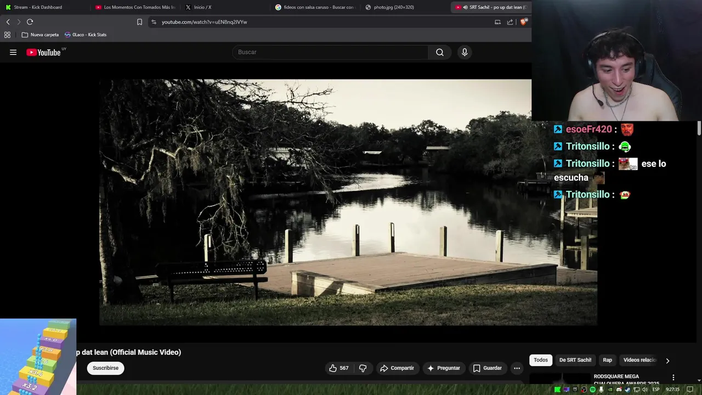The width and height of the screenshot is (702, 395).
Task: Click the esoeFr420 chat username
Action: tap(588, 129)
